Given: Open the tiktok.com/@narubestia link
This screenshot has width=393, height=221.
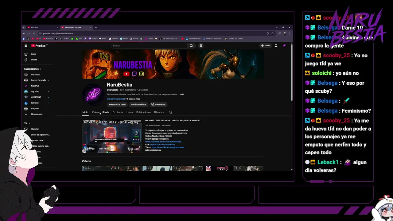Looking at the screenshot, I should [x=169, y=147].
